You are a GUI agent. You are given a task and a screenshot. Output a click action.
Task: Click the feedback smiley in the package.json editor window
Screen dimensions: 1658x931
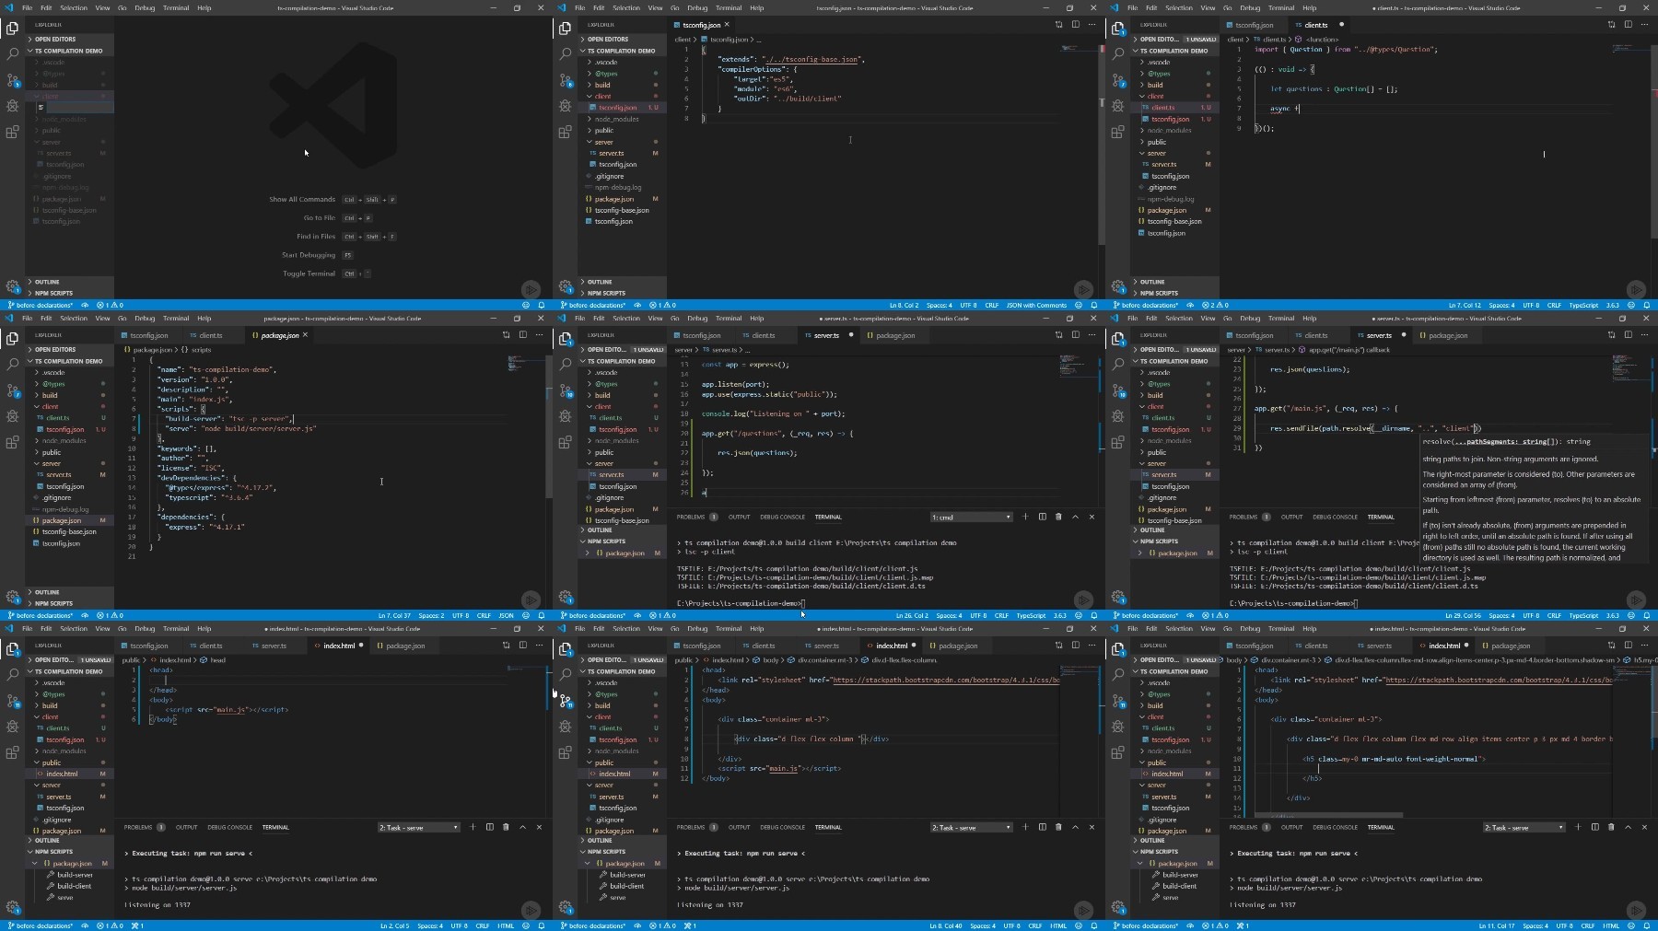pyautogui.click(x=526, y=615)
